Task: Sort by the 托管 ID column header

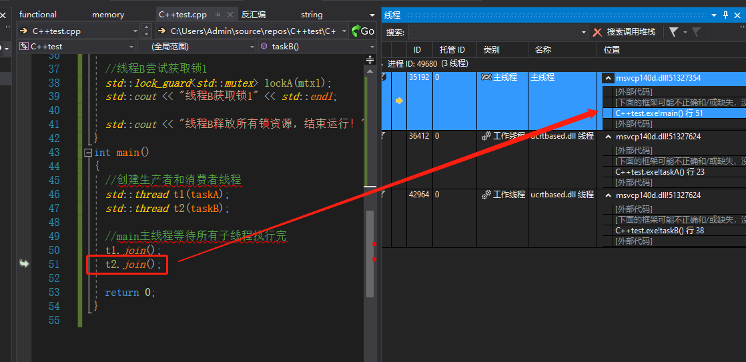Action: pyautogui.click(x=454, y=49)
